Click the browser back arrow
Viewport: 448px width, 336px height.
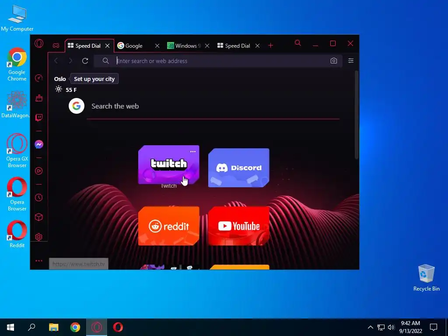56,61
